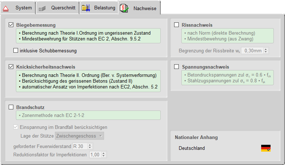Screen dimensions: 285x165
Task: Open the Querschnitt tab
Action: [x=63, y=8]
